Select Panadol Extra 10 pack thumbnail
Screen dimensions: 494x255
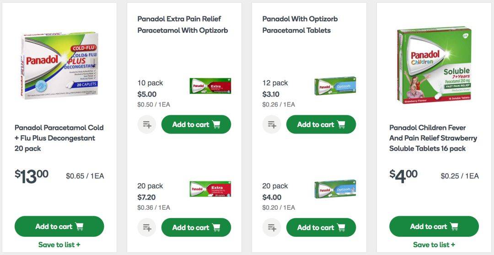pos(210,85)
